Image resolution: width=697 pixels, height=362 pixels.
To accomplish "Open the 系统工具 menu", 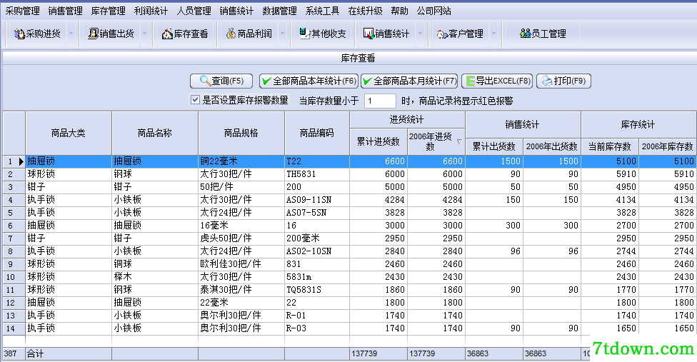I will point(322,11).
